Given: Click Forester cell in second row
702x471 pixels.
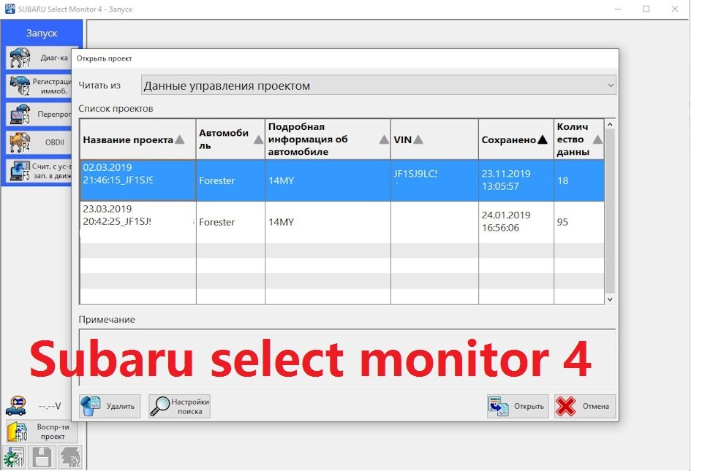Looking at the screenshot, I should click(x=230, y=222).
